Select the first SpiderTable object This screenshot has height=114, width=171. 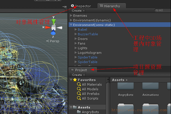[x=88, y=57]
